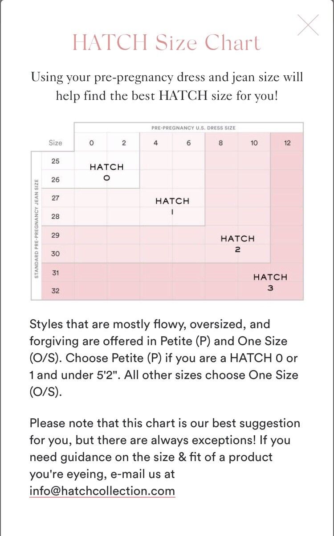Tap the HATCH 2 size region label
Image resolution: width=334 pixels, height=536 pixels.
pos(237,243)
